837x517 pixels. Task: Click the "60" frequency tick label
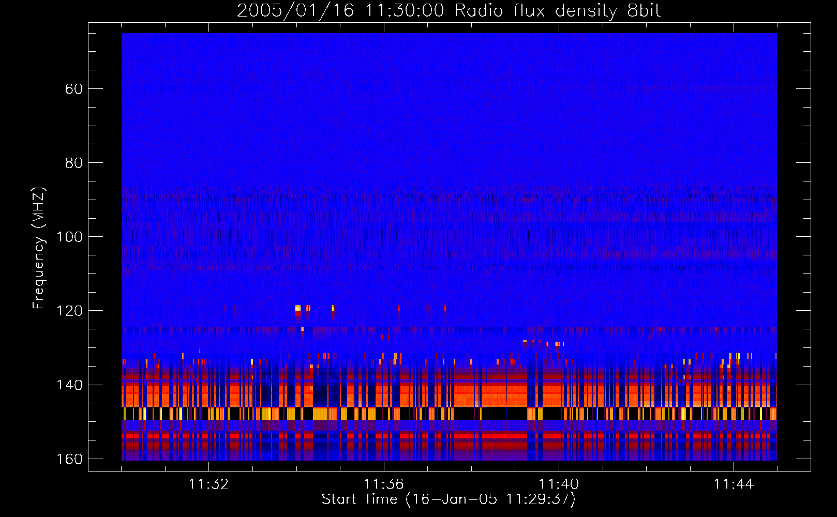[74, 89]
